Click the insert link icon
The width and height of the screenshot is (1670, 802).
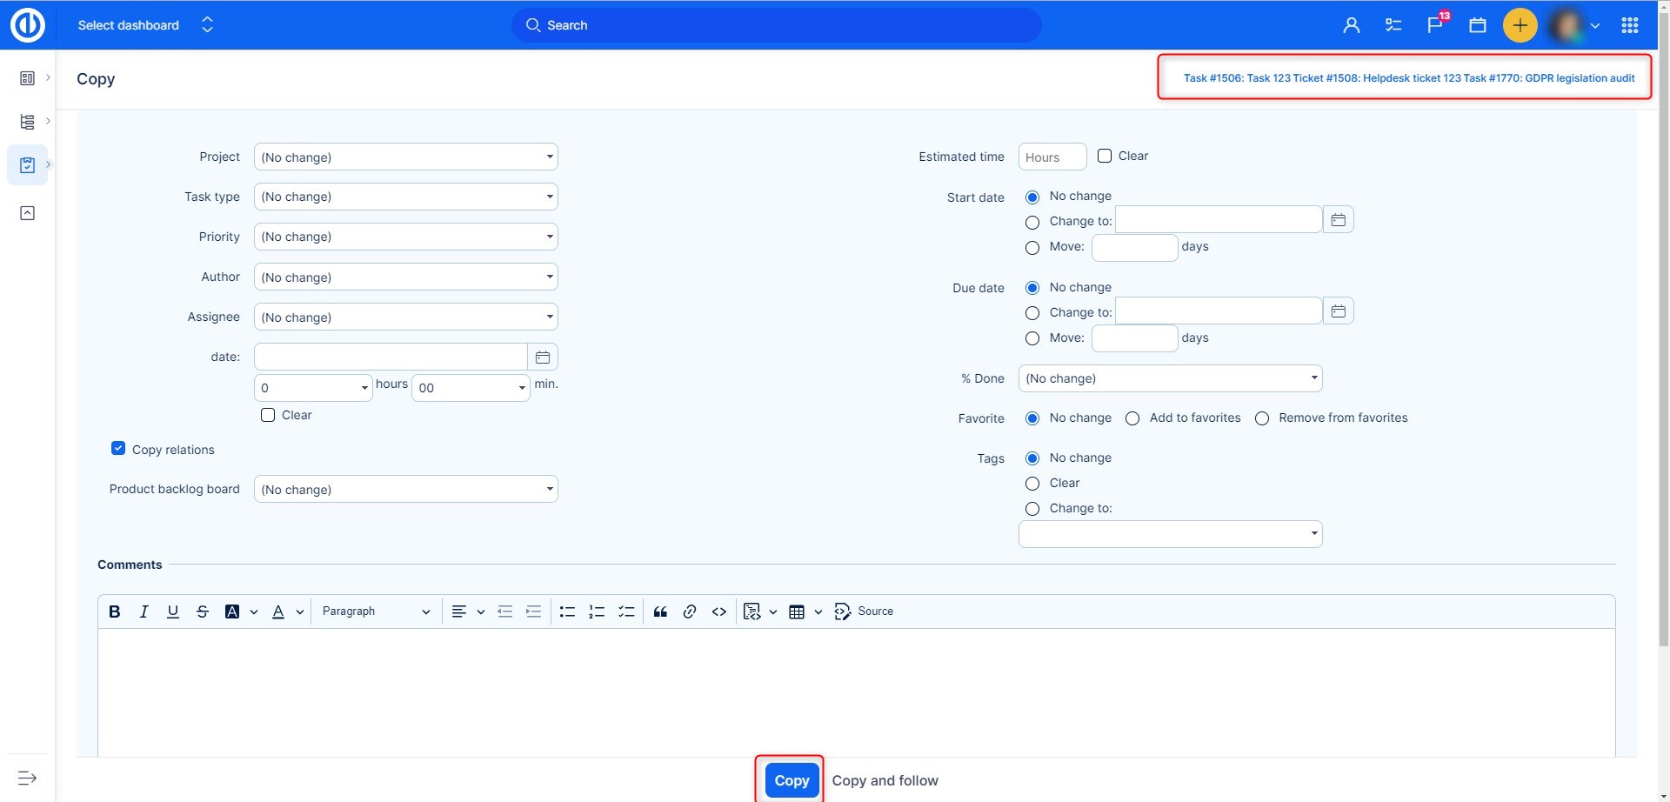pyautogui.click(x=690, y=612)
